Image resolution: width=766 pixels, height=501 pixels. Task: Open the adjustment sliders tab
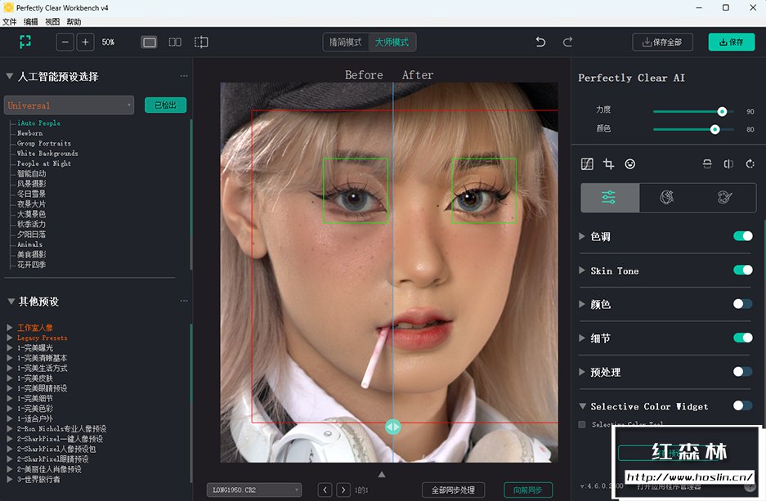tap(609, 198)
